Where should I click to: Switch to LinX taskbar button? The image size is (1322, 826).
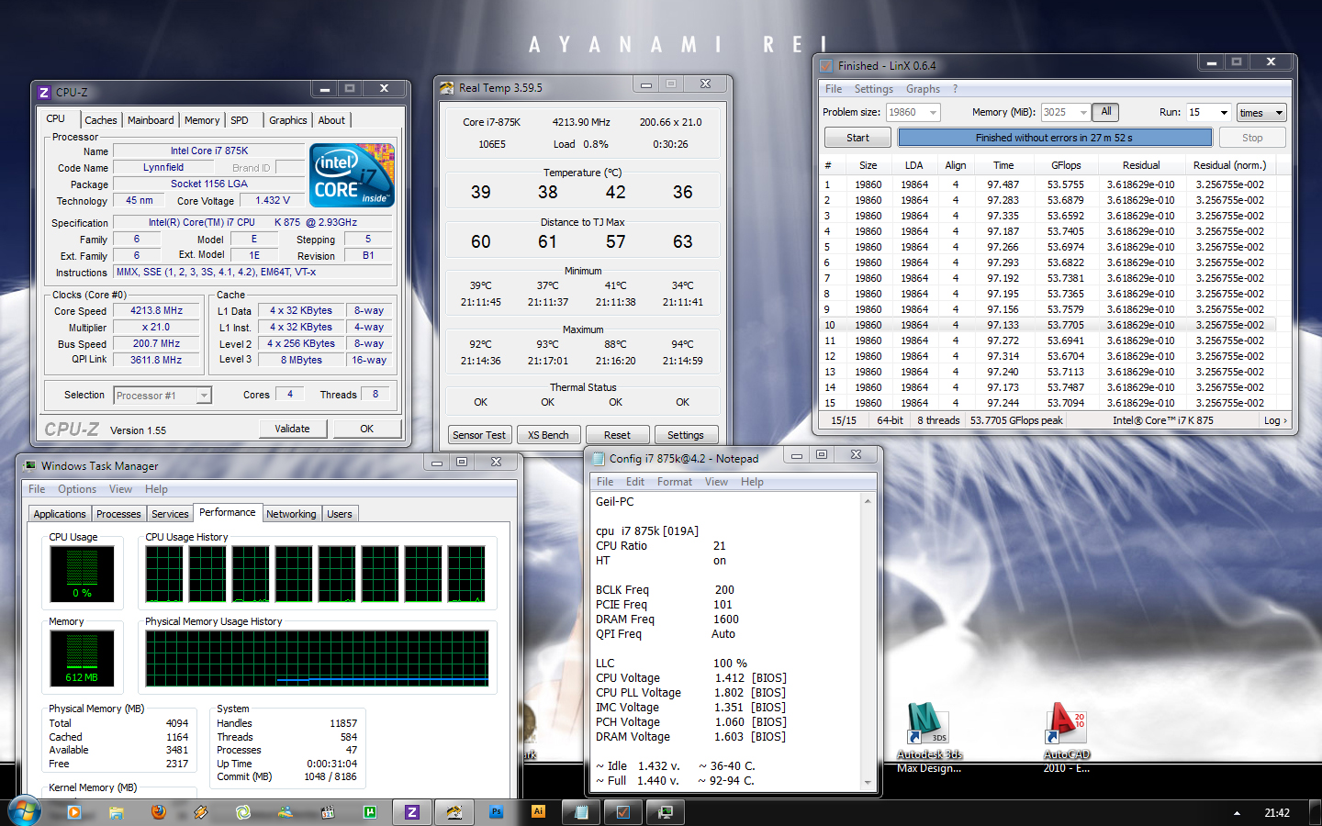[x=623, y=812]
